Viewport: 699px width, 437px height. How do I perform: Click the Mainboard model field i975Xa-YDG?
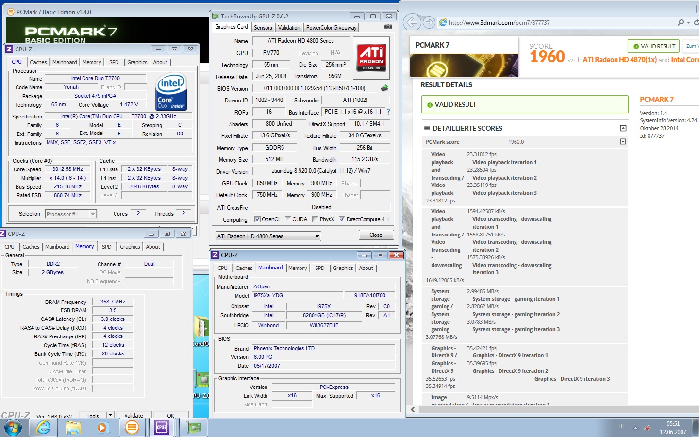coord(297,295)
